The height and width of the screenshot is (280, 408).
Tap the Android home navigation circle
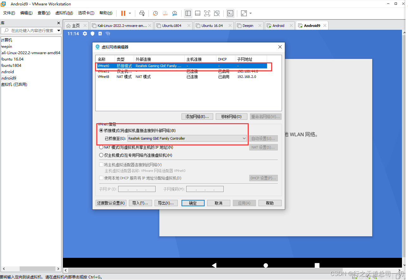pyautogui.click(x=266, y=265)
